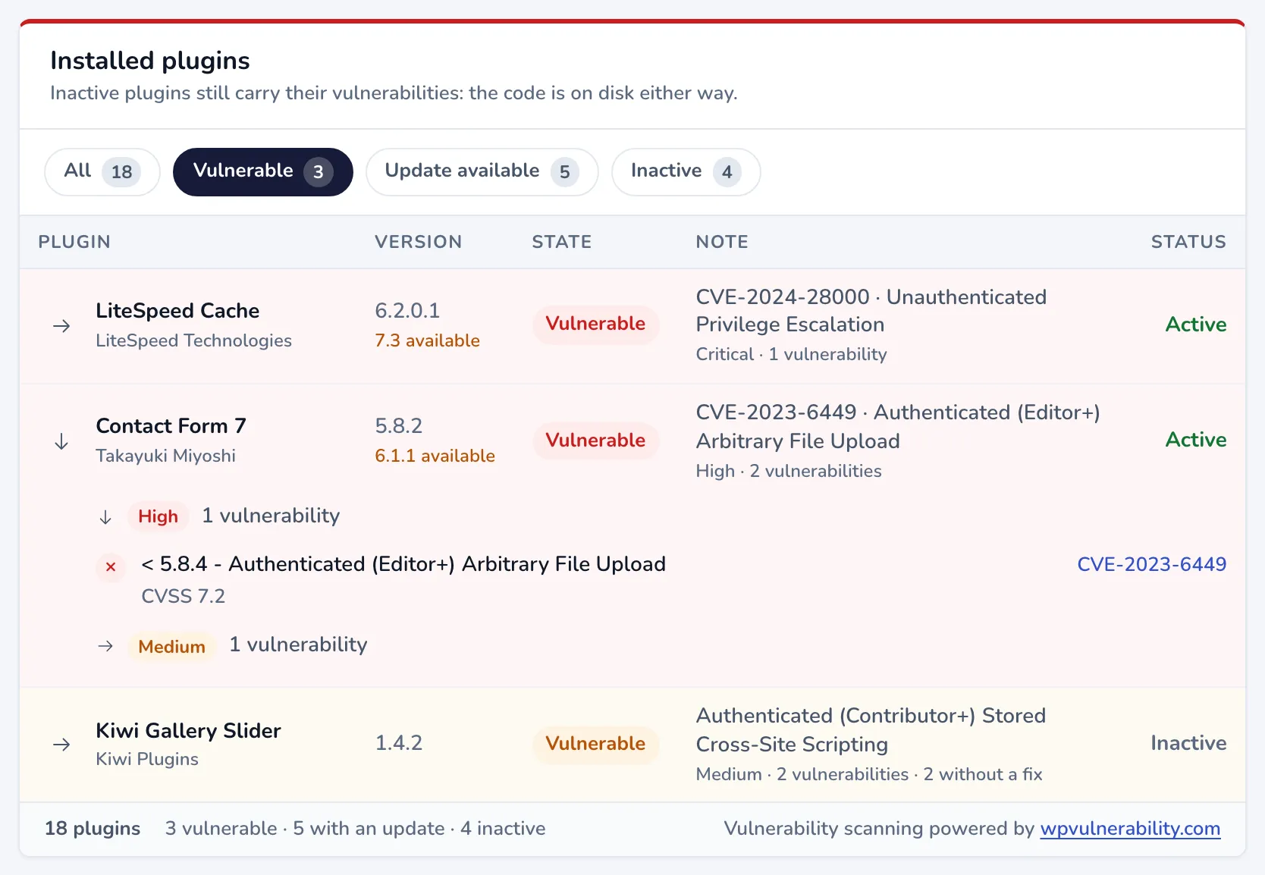This screenshot has height=875, width=1265.
Task: Click the CVE-2024-28000 note text
Action: (x=871, y=311)
